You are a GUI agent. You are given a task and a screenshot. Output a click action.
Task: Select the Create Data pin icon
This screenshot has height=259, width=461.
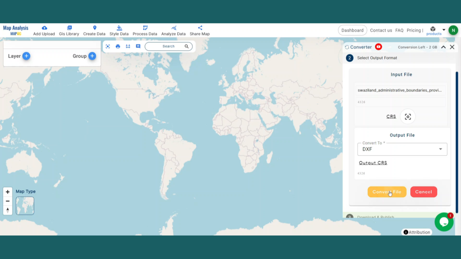95,28
